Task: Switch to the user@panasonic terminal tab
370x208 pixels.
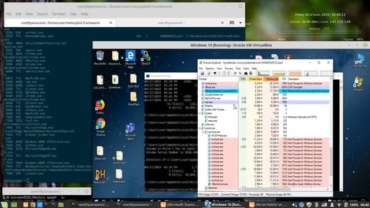Action: coord(172,23)
